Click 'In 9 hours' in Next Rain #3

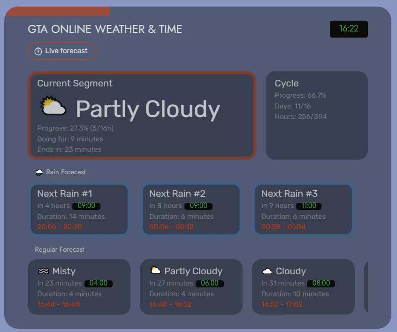pyautogui.click(x=277, y=206)
